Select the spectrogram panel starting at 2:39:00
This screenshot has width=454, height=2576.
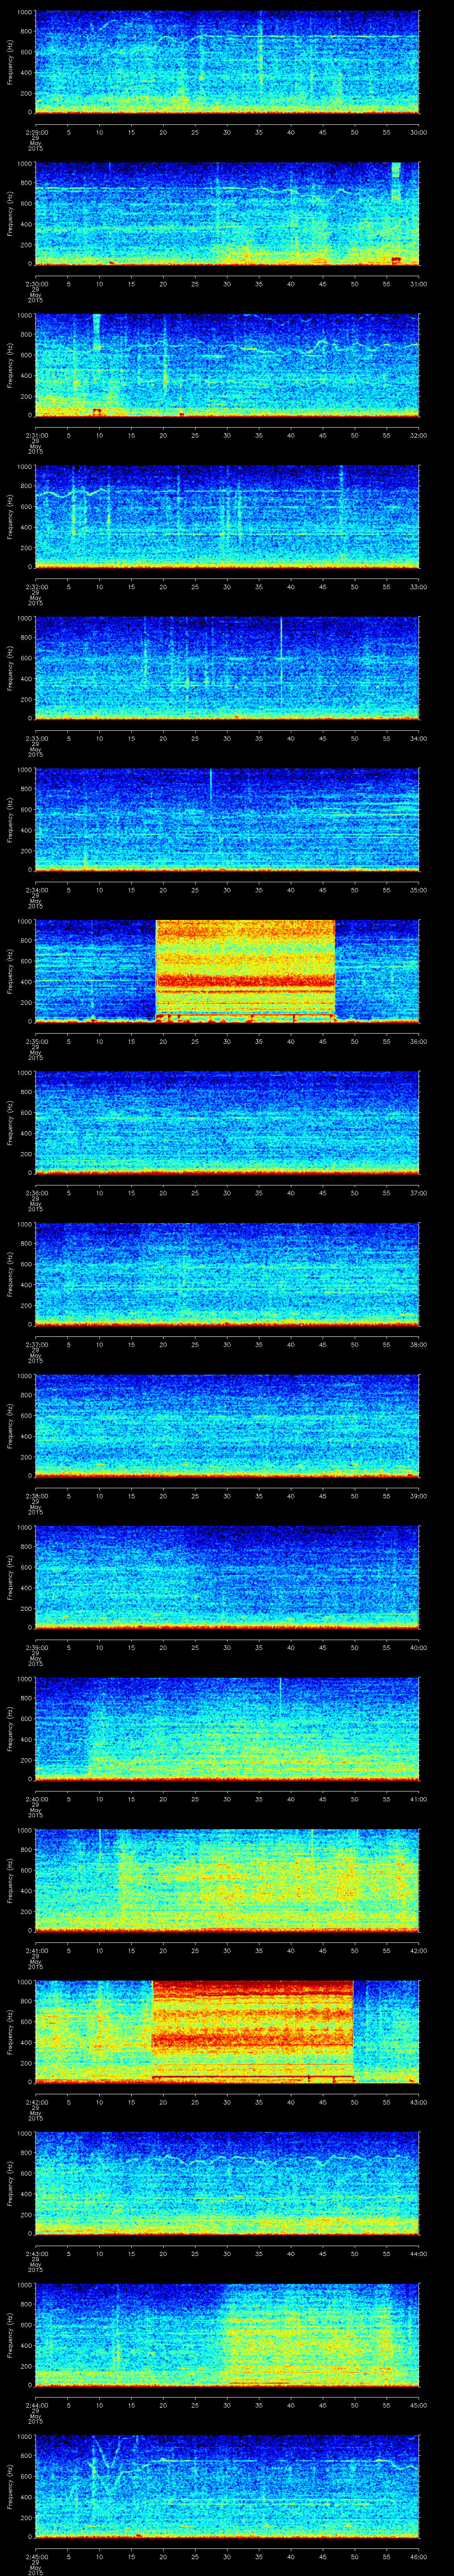227,1578
